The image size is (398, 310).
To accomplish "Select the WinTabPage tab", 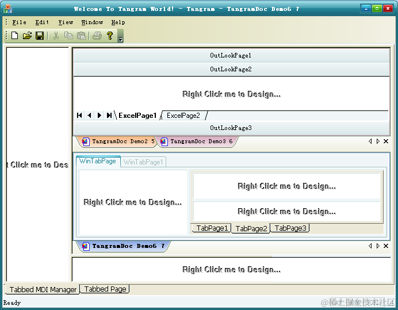I will click(98, 161).
